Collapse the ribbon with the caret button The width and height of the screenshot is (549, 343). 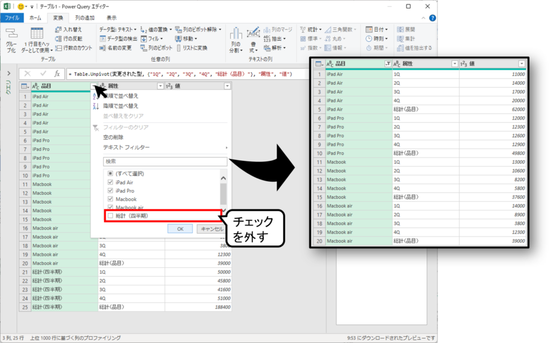(x=424, y=18)
